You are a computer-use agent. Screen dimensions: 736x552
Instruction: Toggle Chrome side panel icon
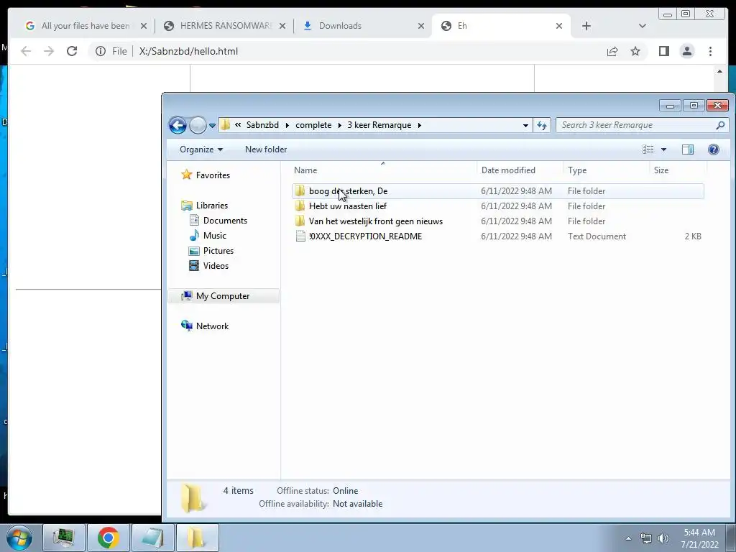[663, 51]
